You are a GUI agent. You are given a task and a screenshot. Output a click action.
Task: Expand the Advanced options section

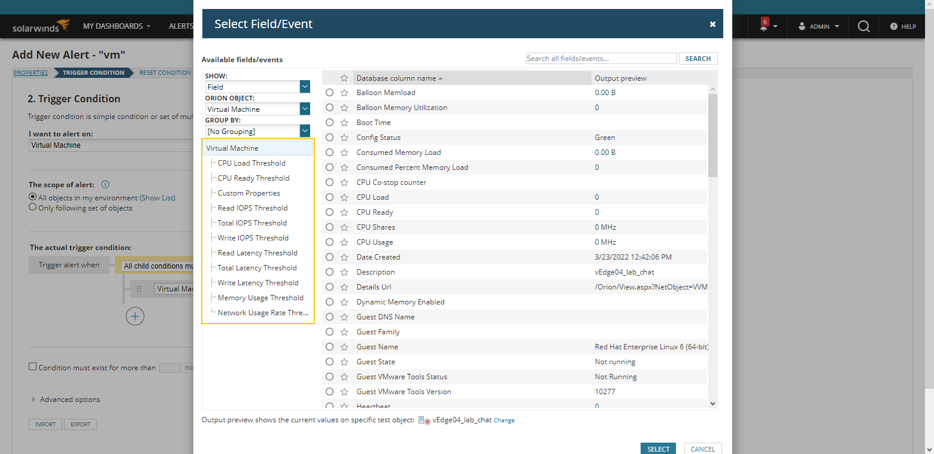[66, 400]
